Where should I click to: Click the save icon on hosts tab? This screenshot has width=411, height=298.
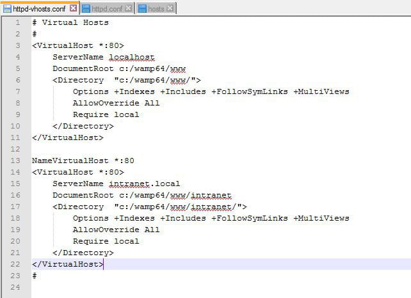click(x=142, y=9)
